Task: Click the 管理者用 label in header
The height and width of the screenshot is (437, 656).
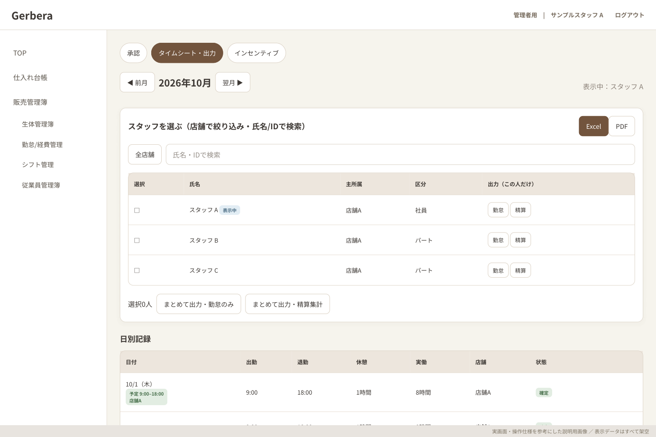Action: 525,15
